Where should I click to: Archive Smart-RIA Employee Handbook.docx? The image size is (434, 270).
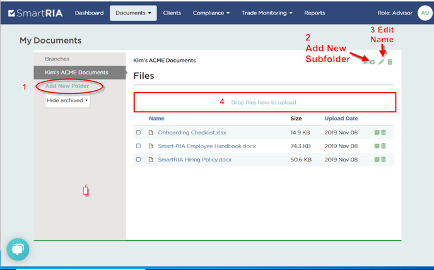pos(377,146)
